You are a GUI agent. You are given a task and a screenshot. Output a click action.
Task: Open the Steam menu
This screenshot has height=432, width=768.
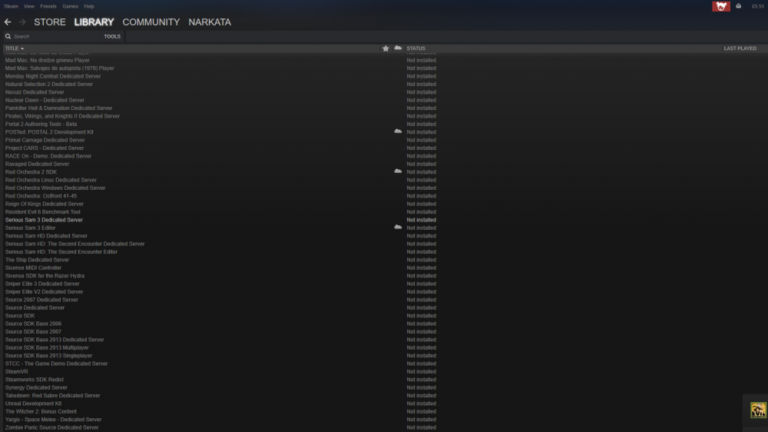point(11,6)
